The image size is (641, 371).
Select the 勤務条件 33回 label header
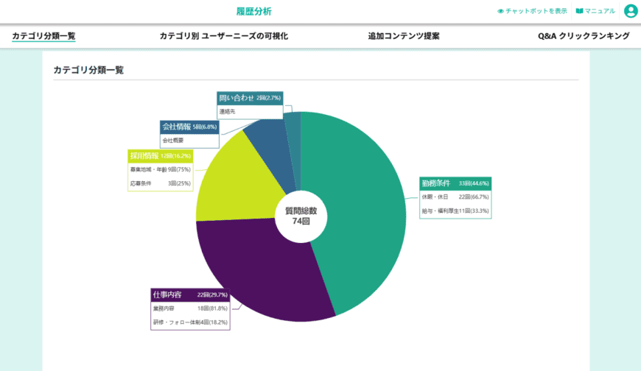(x=455, y=183)
